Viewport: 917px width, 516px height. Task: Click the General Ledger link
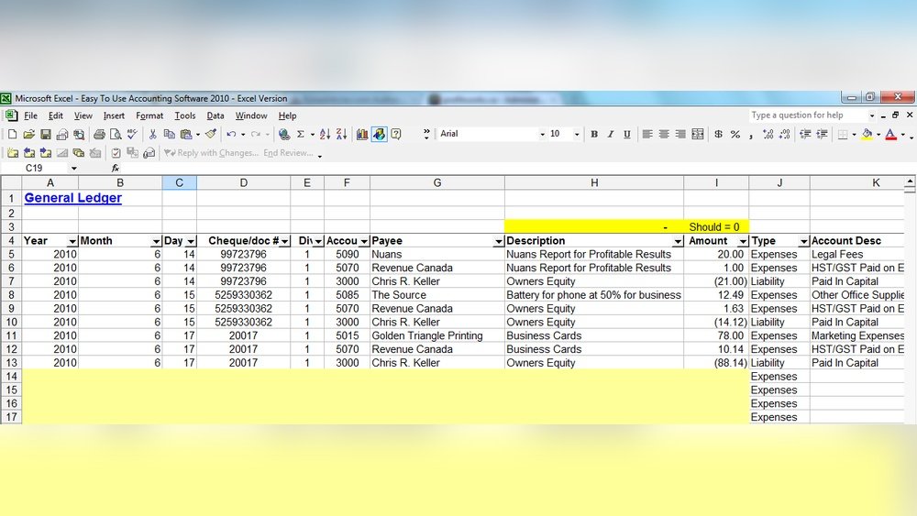72,198
